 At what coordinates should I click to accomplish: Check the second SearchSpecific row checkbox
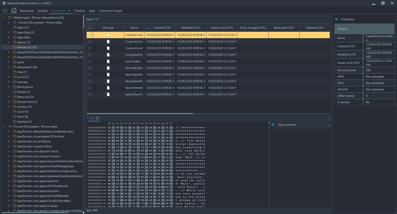(90, 81)
